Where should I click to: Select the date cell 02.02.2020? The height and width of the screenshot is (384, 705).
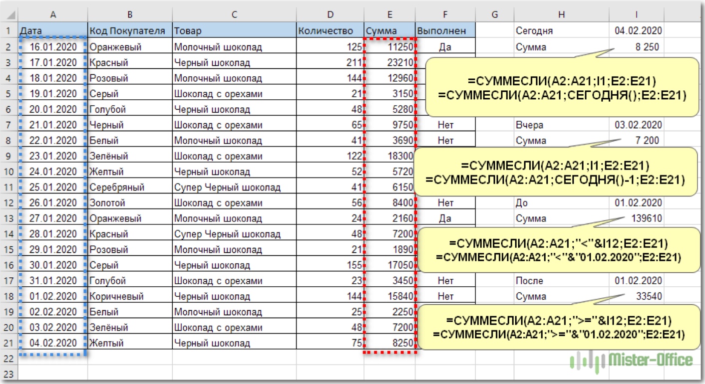click(52, 312)
